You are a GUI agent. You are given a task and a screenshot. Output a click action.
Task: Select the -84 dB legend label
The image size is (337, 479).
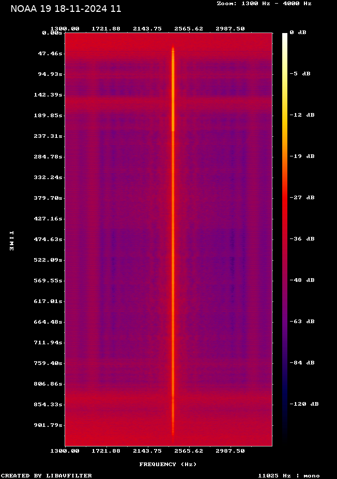(302, 362)
